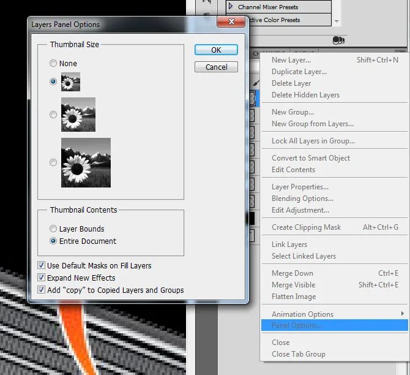The width and height of the screenshot is (410, 375).
Task: Choose the medium sunflower thumbnail size radio
Action: click(x=53, y=115)
